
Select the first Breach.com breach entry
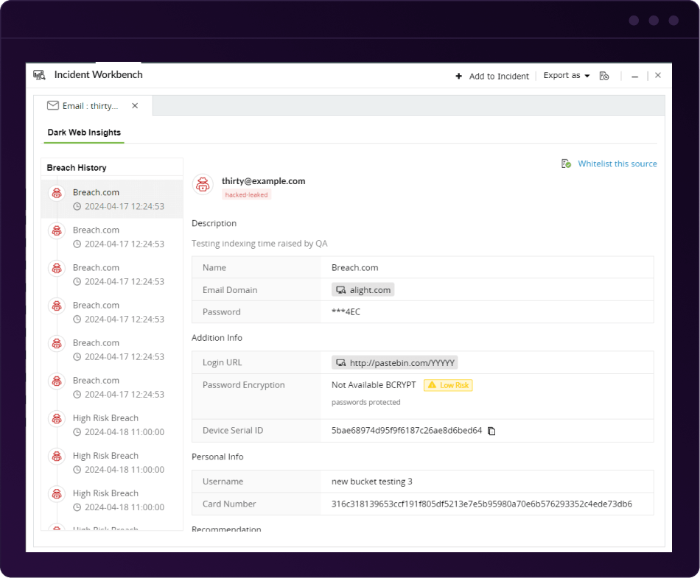pyautogui.click(x=111, y=199)
